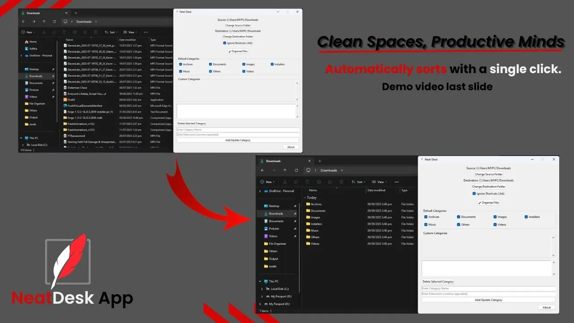This screenshot has height=323, width=574.
Task: Click Cut scissors icon in the lower Explorer toolbar
Action: pyautogui.click(x=284, y=182)
